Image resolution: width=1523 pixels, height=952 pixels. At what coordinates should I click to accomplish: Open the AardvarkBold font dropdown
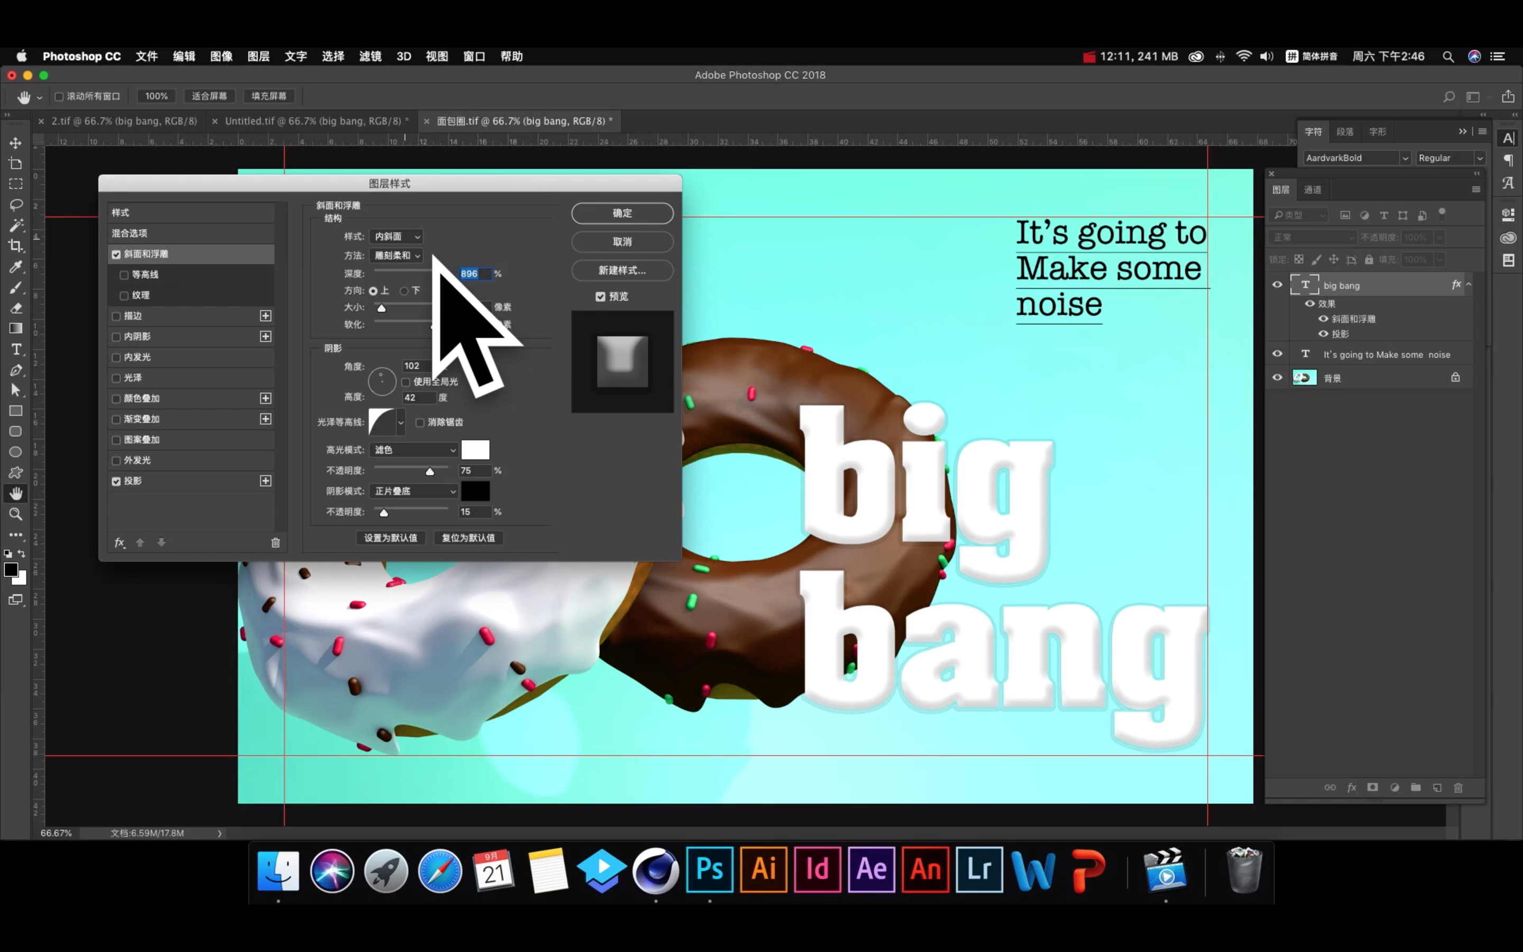[x=1405, y=158]
